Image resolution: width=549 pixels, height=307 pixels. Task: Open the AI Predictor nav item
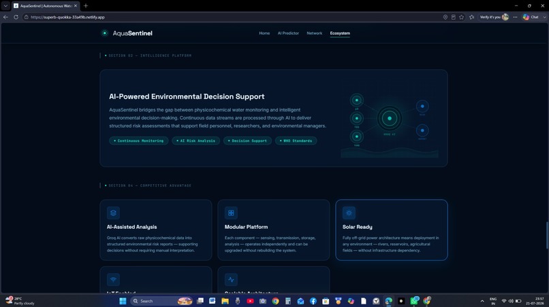pyautogui.click(x=288, y=33)
